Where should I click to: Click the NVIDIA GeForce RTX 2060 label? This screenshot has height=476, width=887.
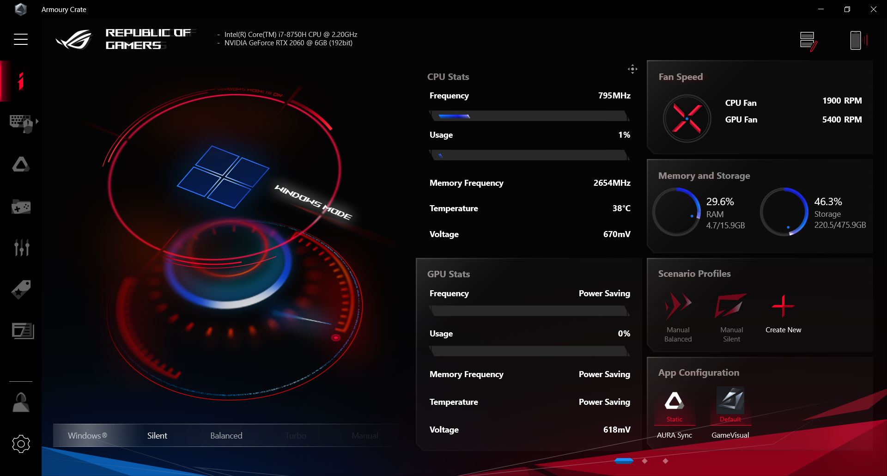288,43
